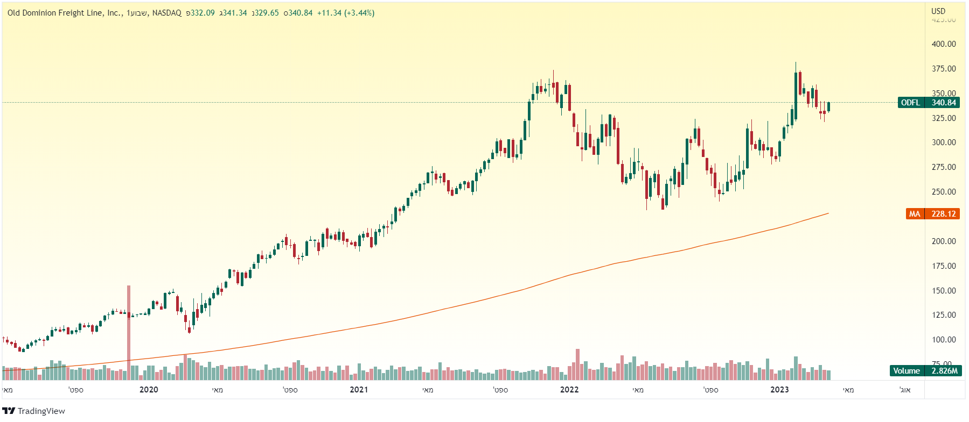Select the ODFL 340.84 price label
The image size is (969, 422).
click(929, 103)
